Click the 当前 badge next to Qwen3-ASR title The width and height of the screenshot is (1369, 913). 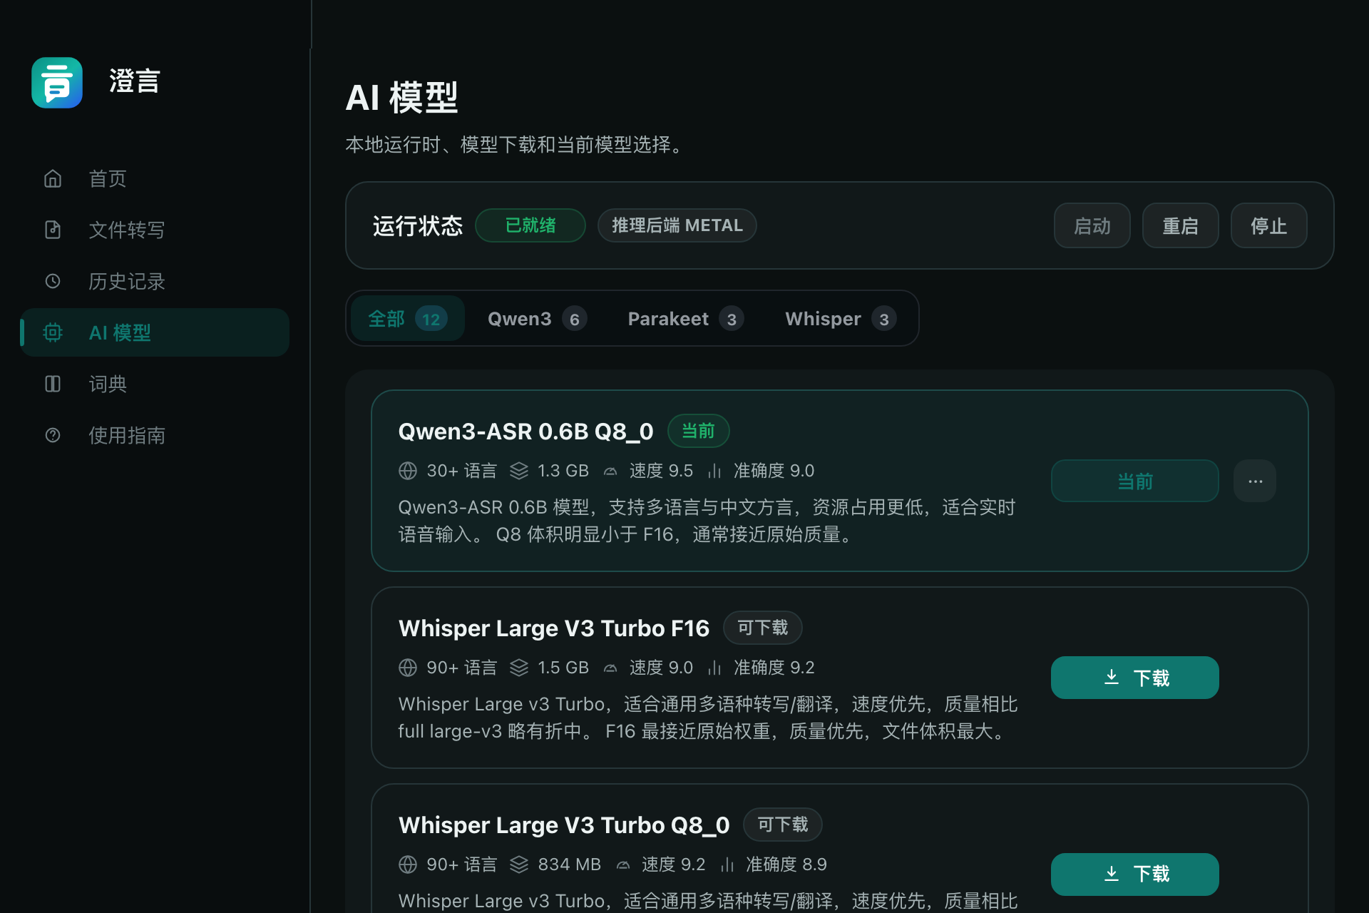coord(699,431)
